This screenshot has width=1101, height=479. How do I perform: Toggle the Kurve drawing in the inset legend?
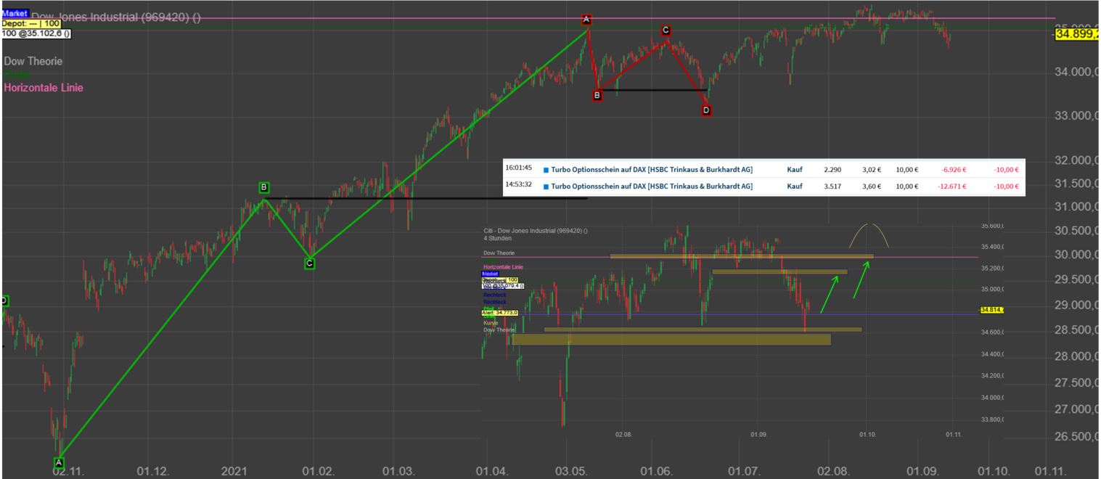pos(491,323)
